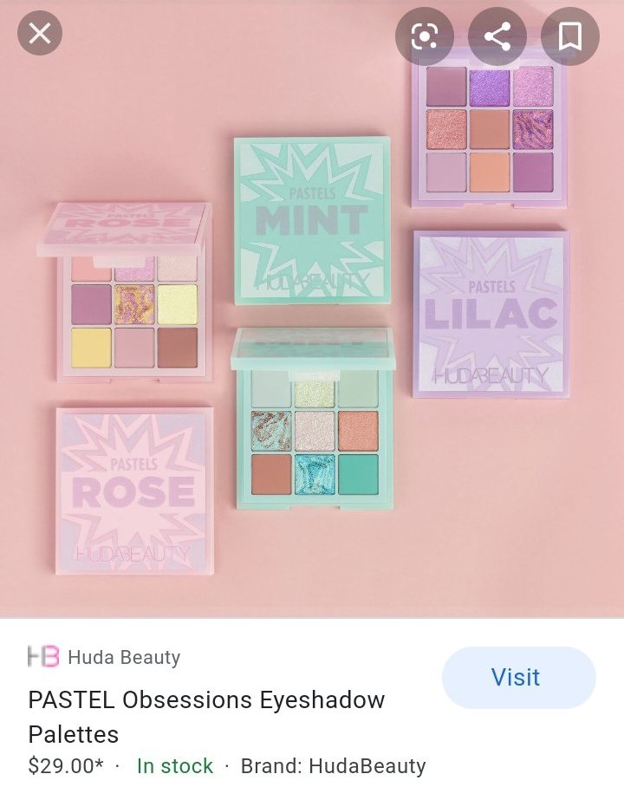Screen dimensions: 624x787
Task: Click the Huda Beauty HB logo
Action: point(42,656)
